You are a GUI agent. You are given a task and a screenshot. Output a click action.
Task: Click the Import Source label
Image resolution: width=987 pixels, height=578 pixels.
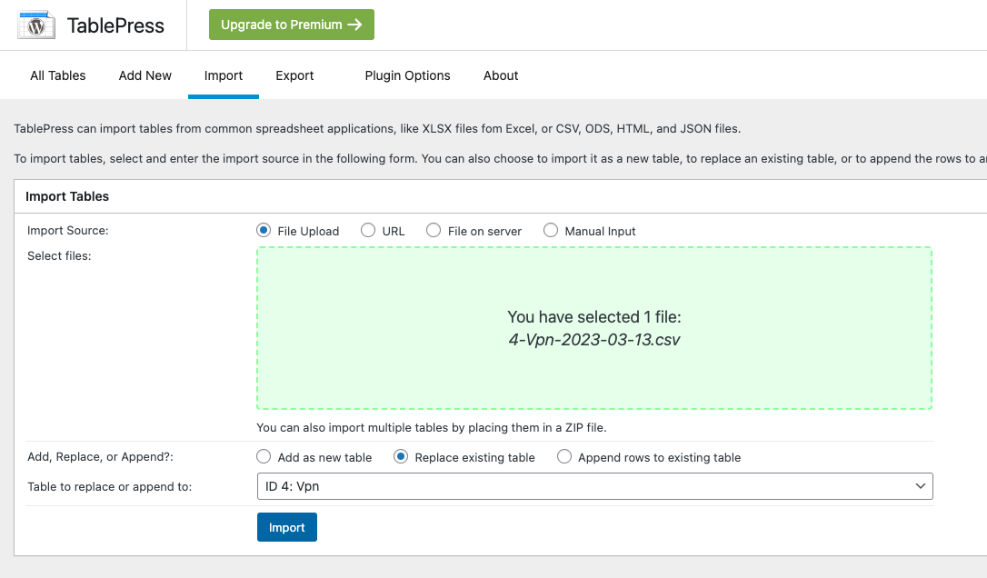[x=68, y=231]
